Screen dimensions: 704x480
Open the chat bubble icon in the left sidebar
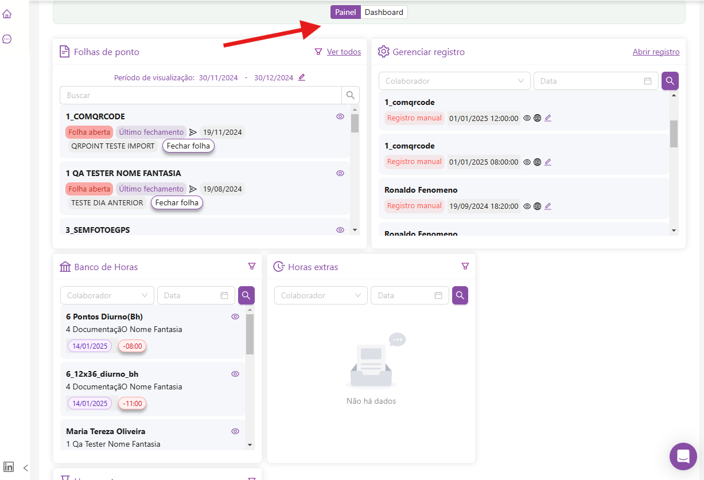[7, 39]
